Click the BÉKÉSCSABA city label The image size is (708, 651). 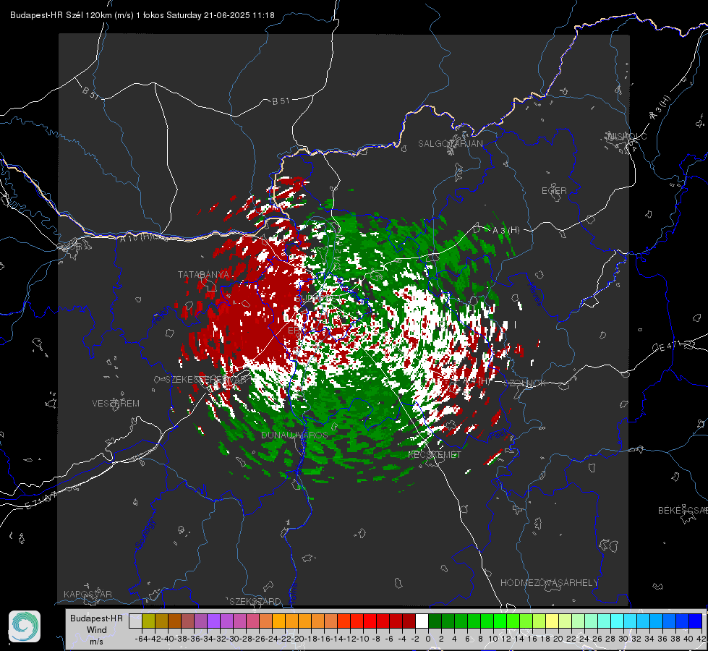coord(683,511)
